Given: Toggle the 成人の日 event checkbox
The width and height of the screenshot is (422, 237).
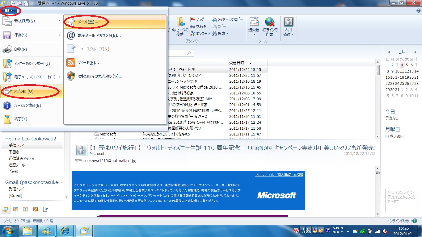Looking at the screenshot, I should (x=387, y=136).
